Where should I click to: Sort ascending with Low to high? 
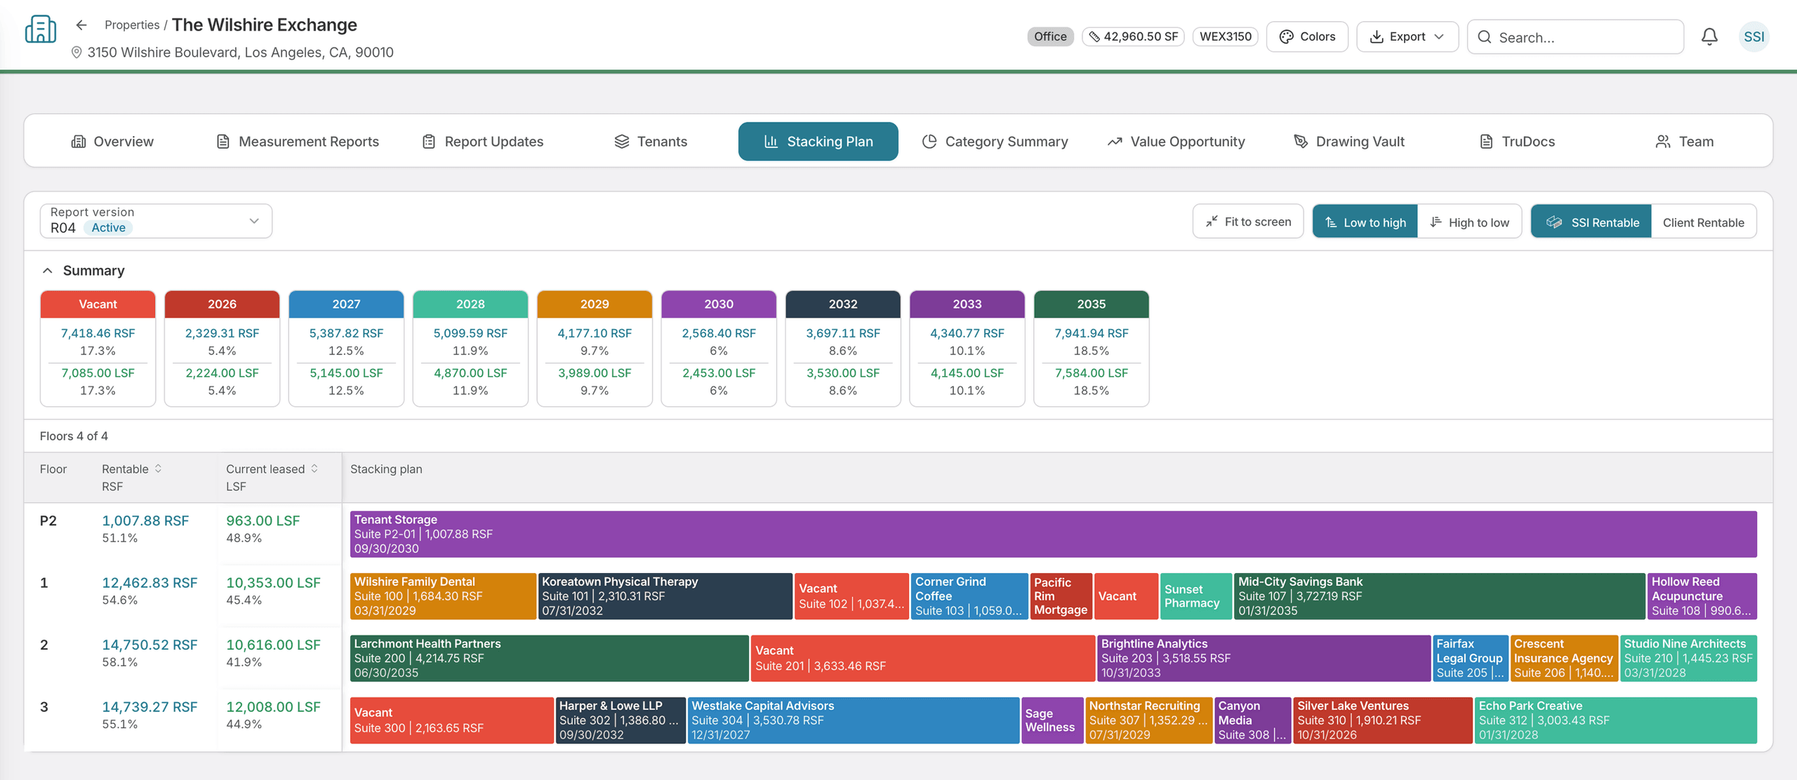[1365, 222]
